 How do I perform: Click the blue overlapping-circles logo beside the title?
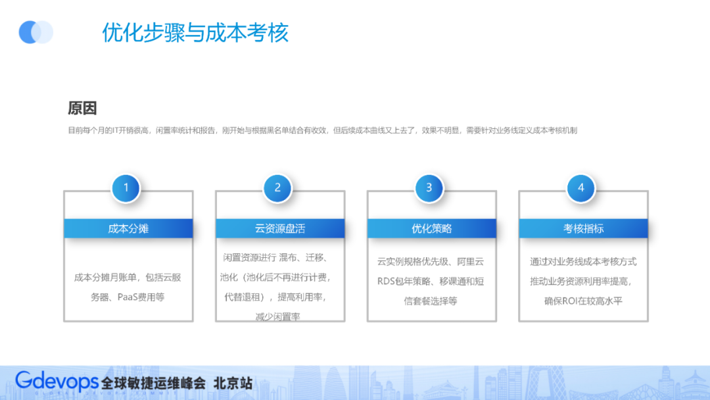[35, 32]
